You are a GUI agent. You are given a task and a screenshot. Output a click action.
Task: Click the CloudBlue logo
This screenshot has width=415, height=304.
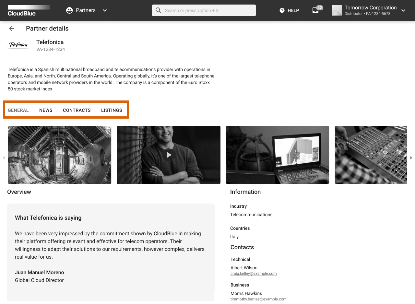point(29,10)
